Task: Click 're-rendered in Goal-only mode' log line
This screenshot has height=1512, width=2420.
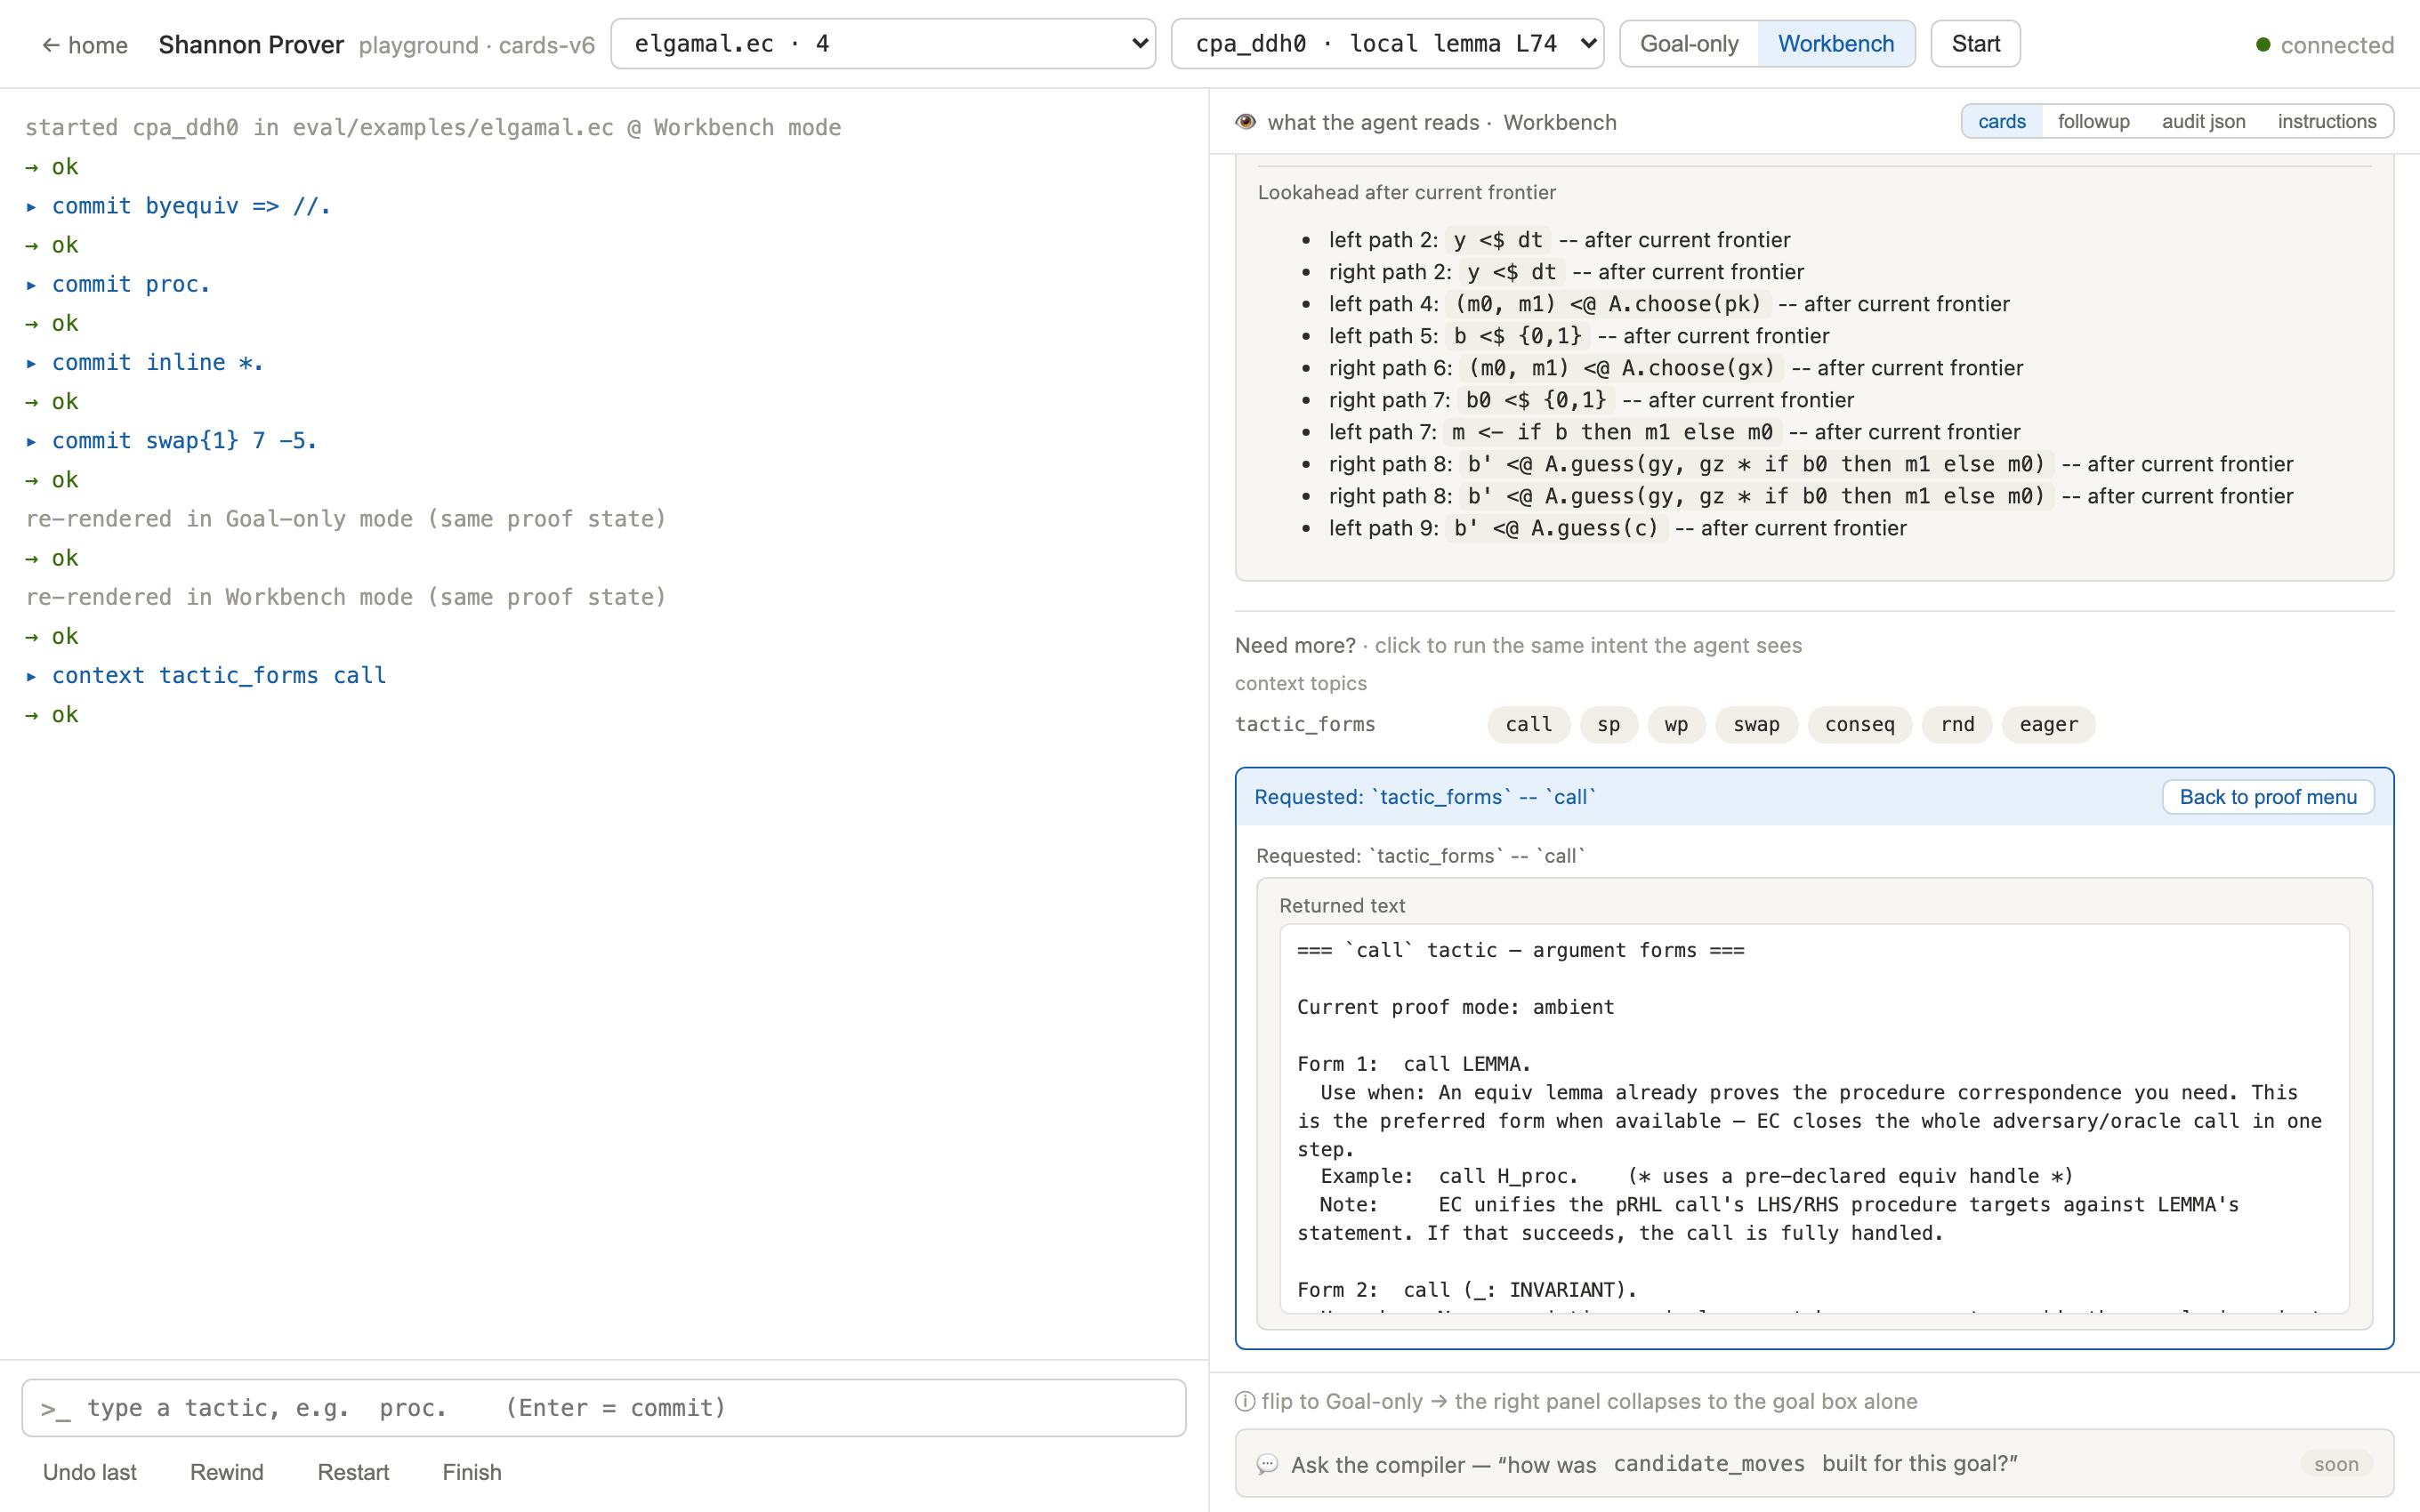Action: coord(345,519)
